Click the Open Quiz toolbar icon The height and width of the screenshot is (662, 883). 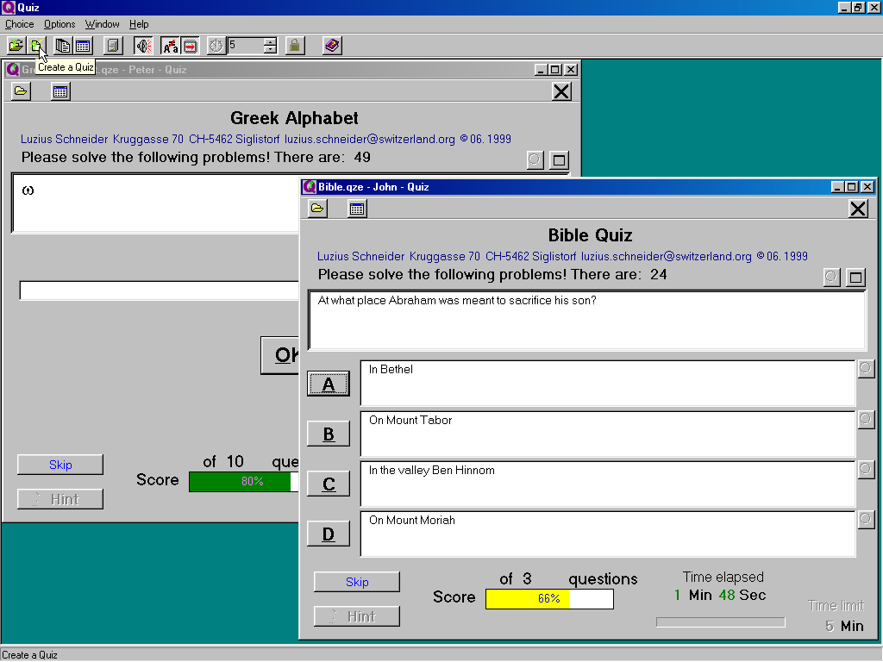16,46
